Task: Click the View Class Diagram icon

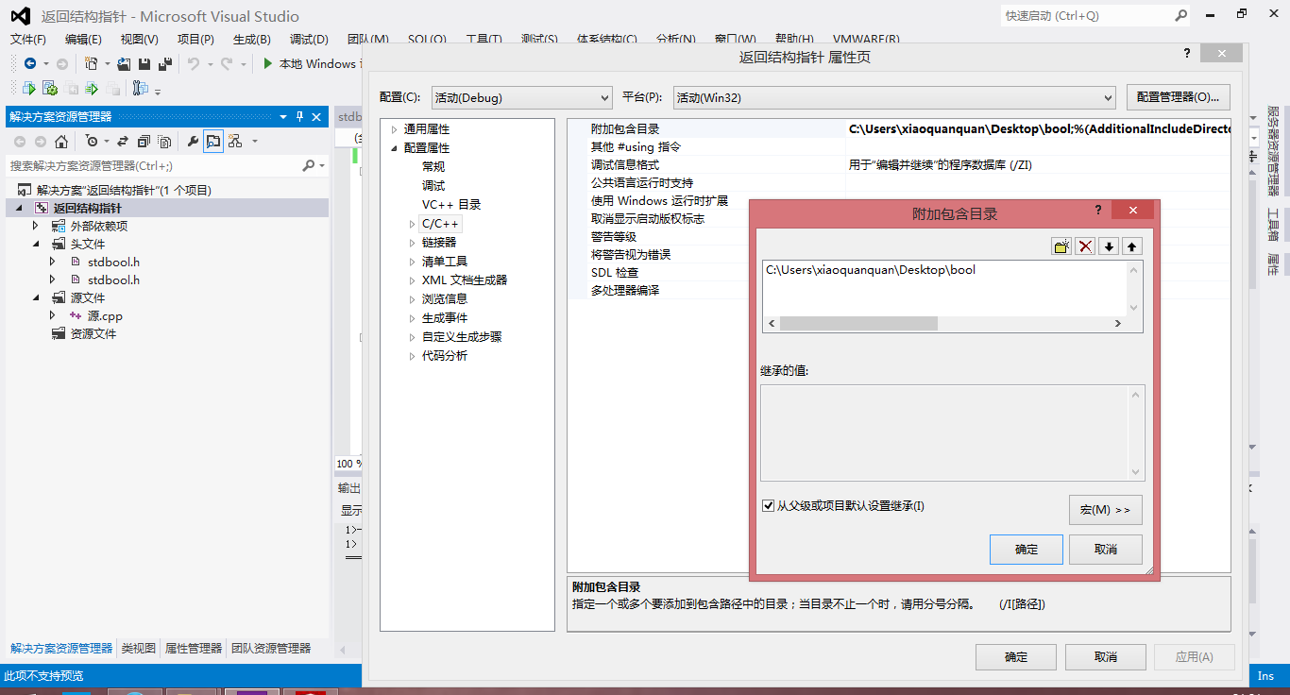Action: (234, 141)
